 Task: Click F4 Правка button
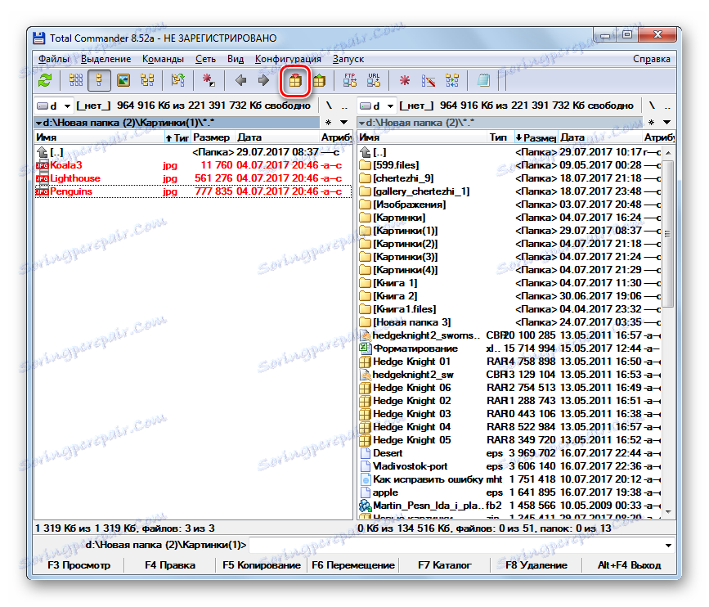click(x=170, y=565)
